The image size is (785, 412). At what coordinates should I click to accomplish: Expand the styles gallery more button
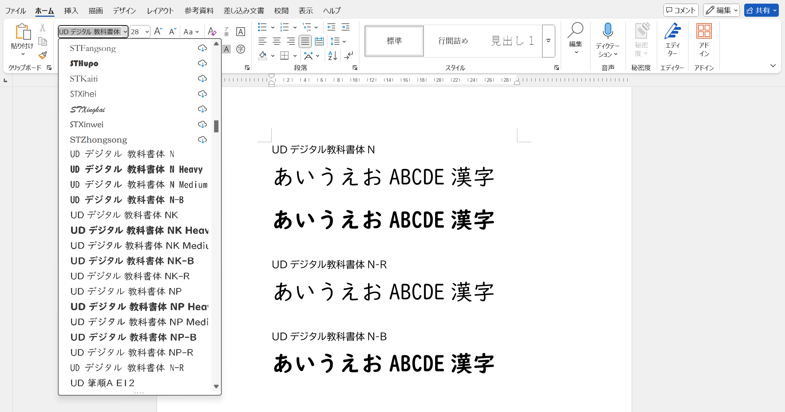coord(548,41)
